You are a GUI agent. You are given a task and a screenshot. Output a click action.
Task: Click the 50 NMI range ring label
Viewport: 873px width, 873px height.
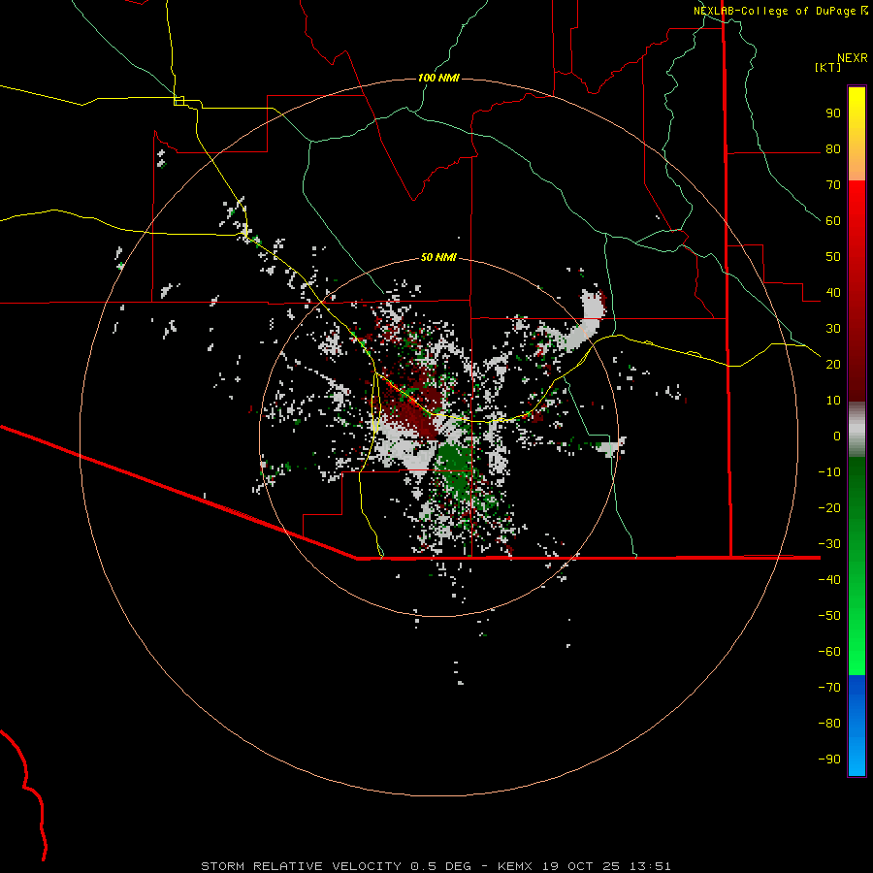tap(438, 257)
